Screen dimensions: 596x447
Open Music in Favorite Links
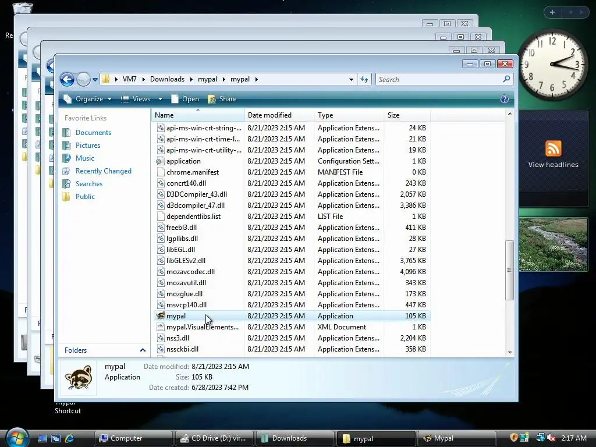(85, 158)
